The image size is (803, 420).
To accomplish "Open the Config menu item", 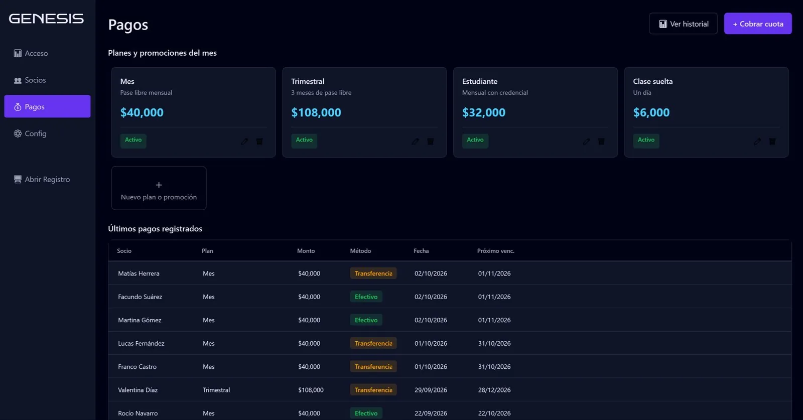I will [47, 133].
